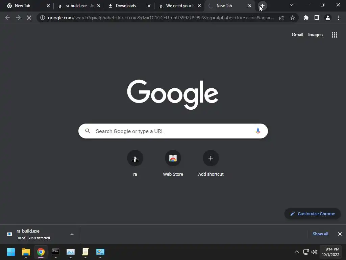Open the control panel taskbar icon
This screenshot has width=346, height=260.
click(x=100, y=252)
